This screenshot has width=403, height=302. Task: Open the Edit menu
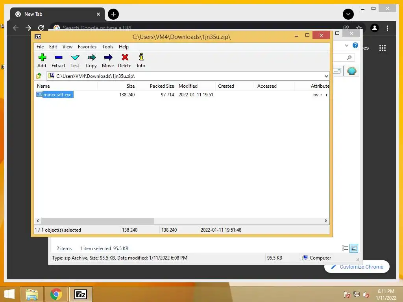coord(53,47)
